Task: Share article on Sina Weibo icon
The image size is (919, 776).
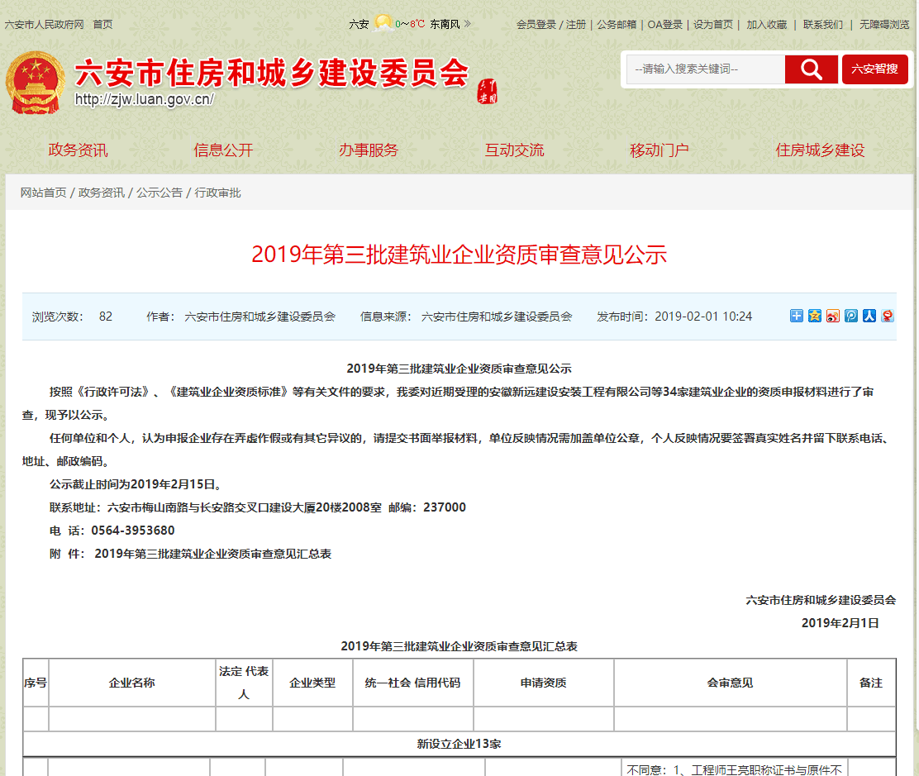Action: [832, 317]
